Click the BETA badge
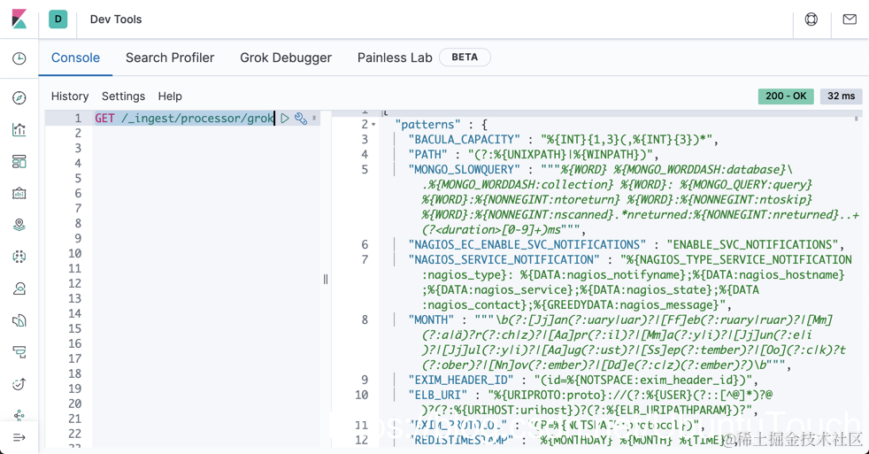Viewport: 869px width, 454px height. (465, 58)
